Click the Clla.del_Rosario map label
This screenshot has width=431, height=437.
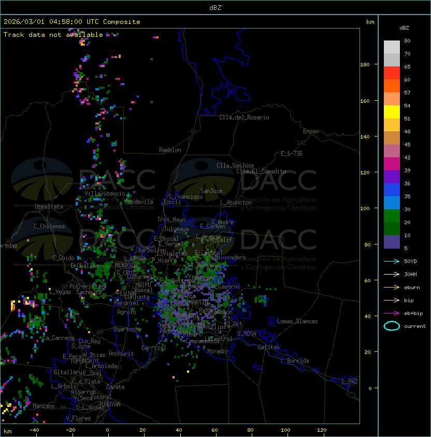coord(244,117)
